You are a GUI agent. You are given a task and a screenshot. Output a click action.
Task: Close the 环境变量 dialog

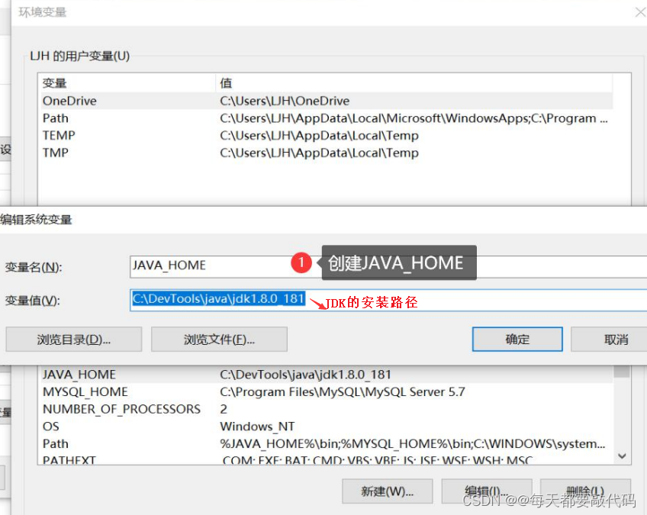click(x=639, y=12)
